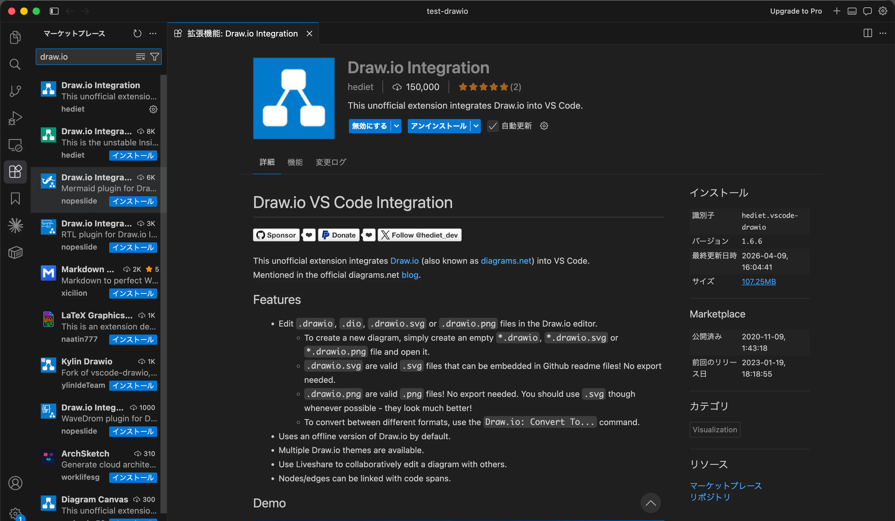
Task: Switch to the 変更ログ tab
Action: coord(331,162)
